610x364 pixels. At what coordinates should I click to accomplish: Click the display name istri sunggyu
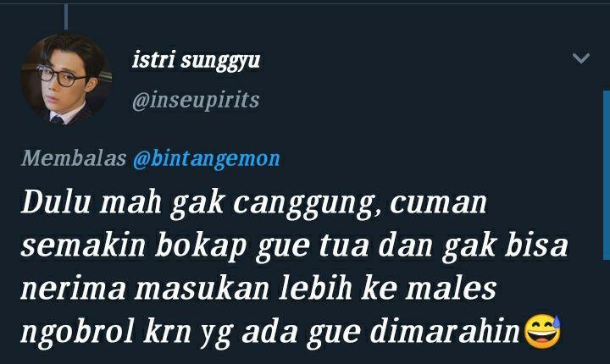pos(196,61)
